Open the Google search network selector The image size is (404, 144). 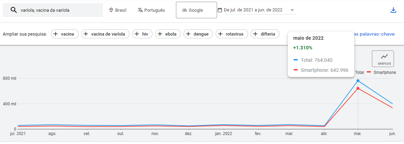(x=196, y=10)
